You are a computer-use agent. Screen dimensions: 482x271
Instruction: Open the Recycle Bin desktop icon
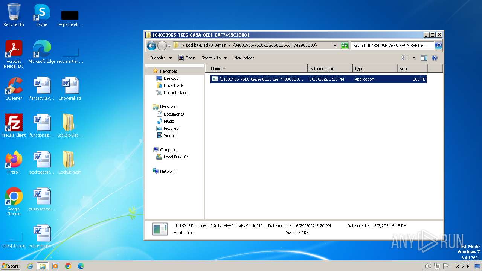(14, 15)
